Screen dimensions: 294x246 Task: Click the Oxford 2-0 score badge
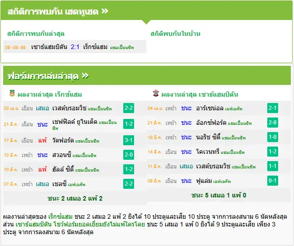click(x=273, y=123)
